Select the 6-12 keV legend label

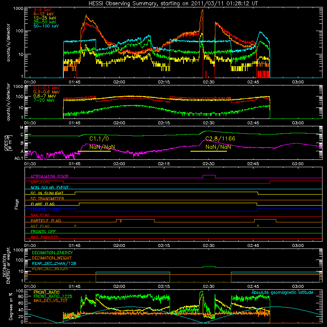point(44,14)
